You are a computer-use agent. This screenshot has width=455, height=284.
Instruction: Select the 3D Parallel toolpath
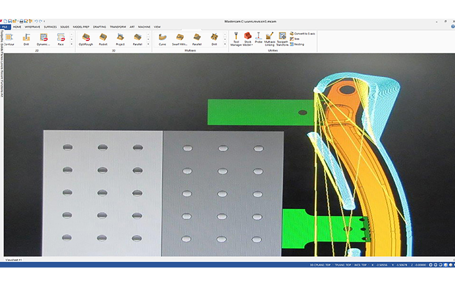pos(138,39)
